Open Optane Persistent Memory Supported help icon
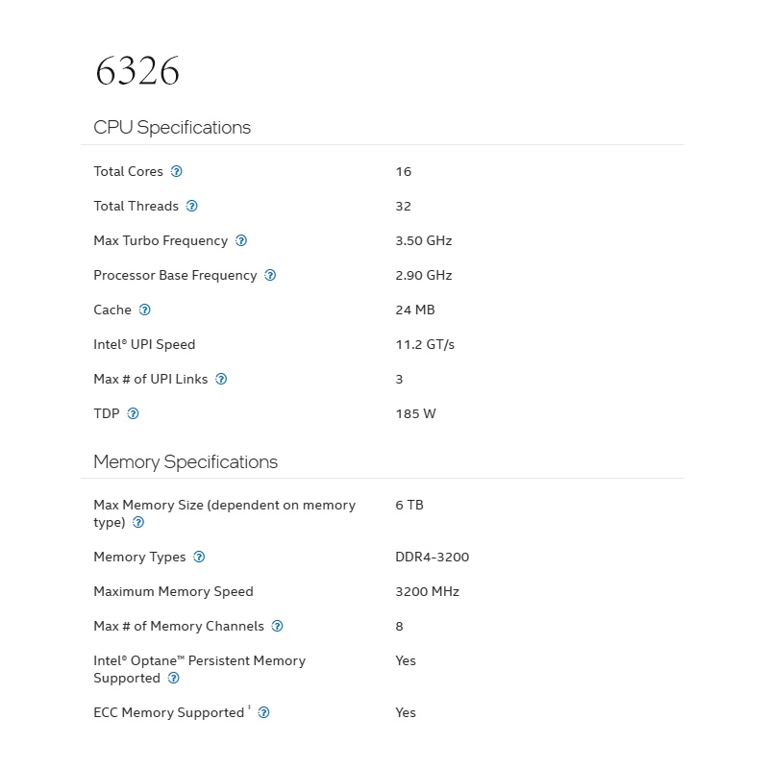The height and width of the screenshot is (769, 769). coord(174,678)
